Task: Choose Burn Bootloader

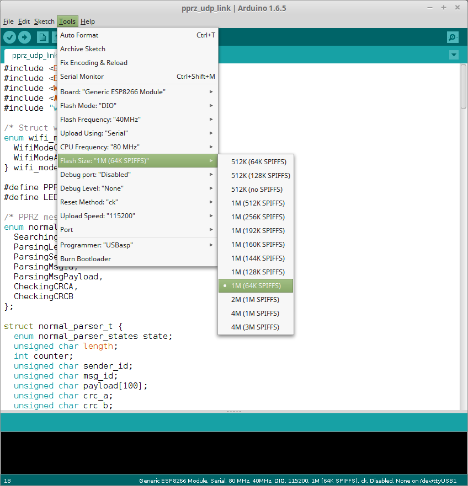Action: pos(137,259)
